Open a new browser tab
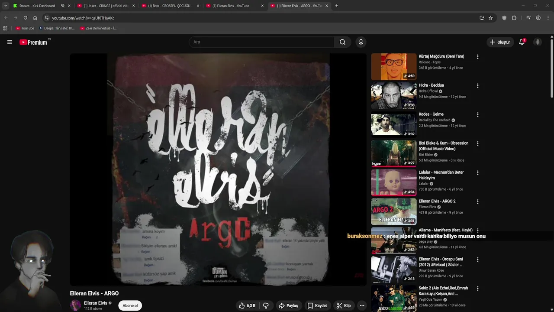Viewport: 554px width, 312px height. pyautogui.click(x=337, y=6)
